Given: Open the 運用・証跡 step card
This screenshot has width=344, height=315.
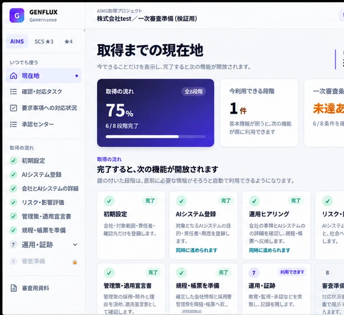Looking at the screenshot, I should pos(276,288).
